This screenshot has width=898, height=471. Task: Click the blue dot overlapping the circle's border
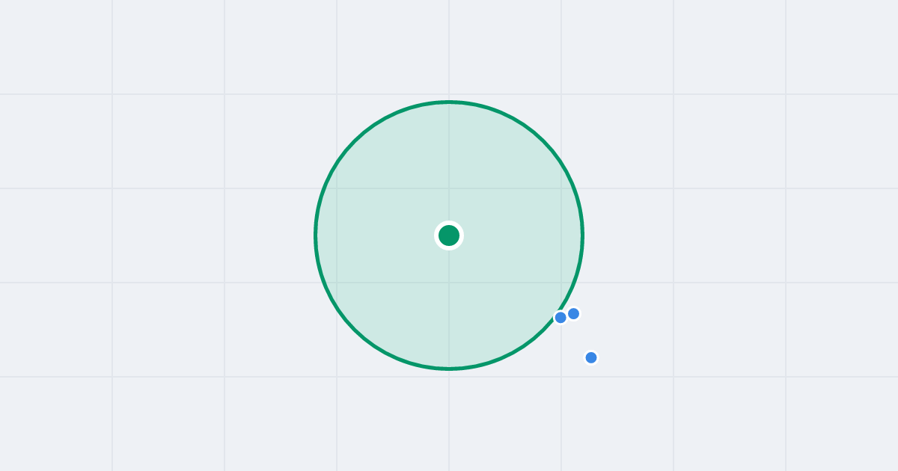[x=561, y=318]
